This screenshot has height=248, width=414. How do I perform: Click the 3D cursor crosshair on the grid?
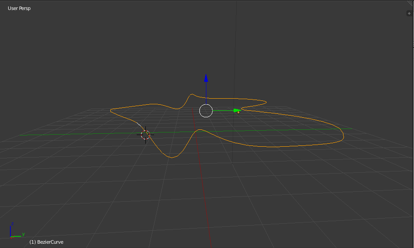[x=145, y=135]
